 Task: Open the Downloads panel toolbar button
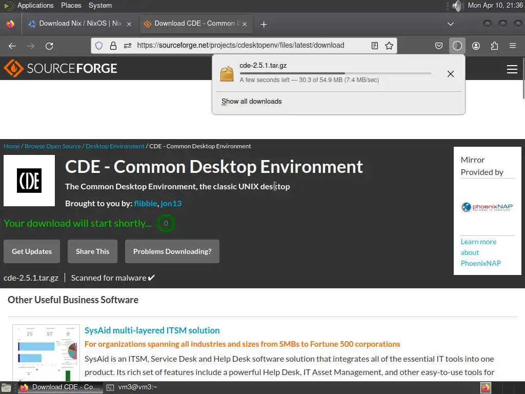tap(457, 46)
